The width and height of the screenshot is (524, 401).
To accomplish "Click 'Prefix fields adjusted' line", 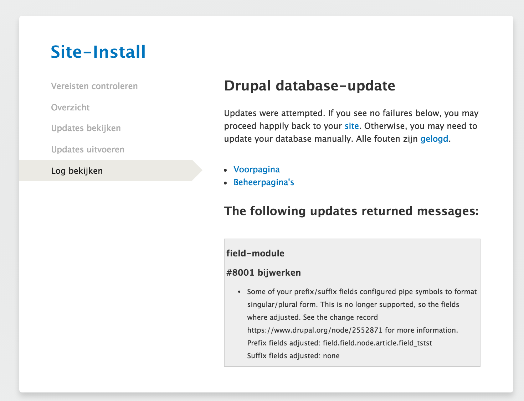I will click(339, 343).
